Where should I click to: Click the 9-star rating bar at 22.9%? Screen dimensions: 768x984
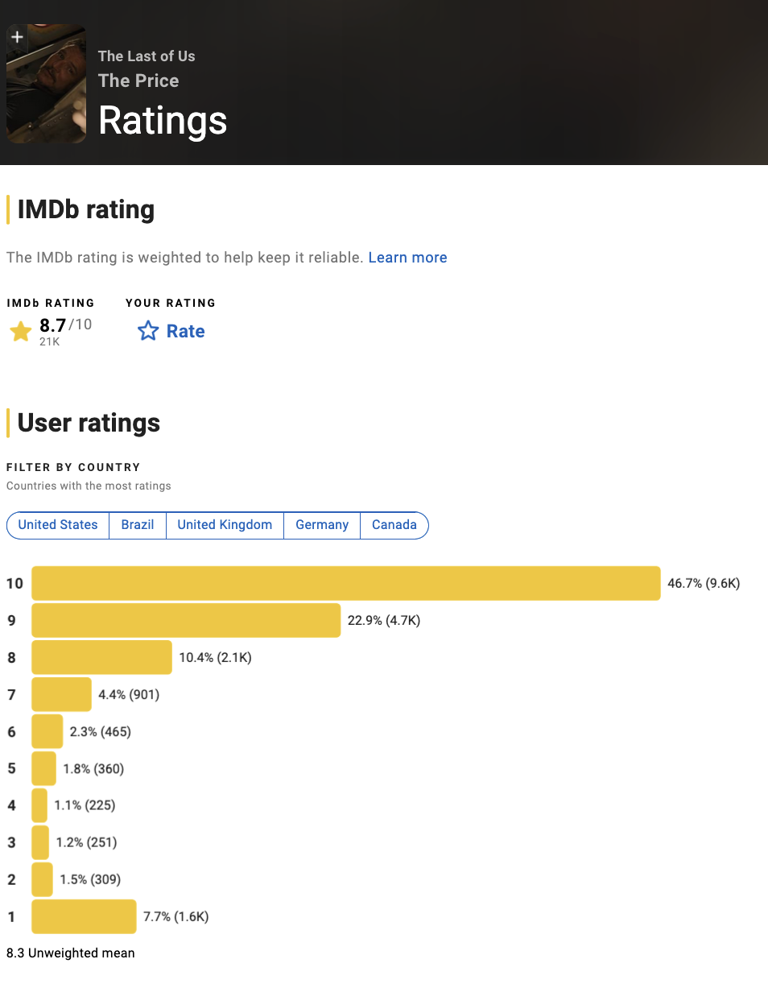[186, 620]
